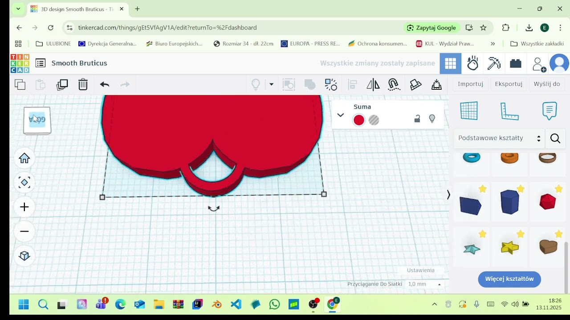
Task: Select the hole striped swatch
Action: 374,120
